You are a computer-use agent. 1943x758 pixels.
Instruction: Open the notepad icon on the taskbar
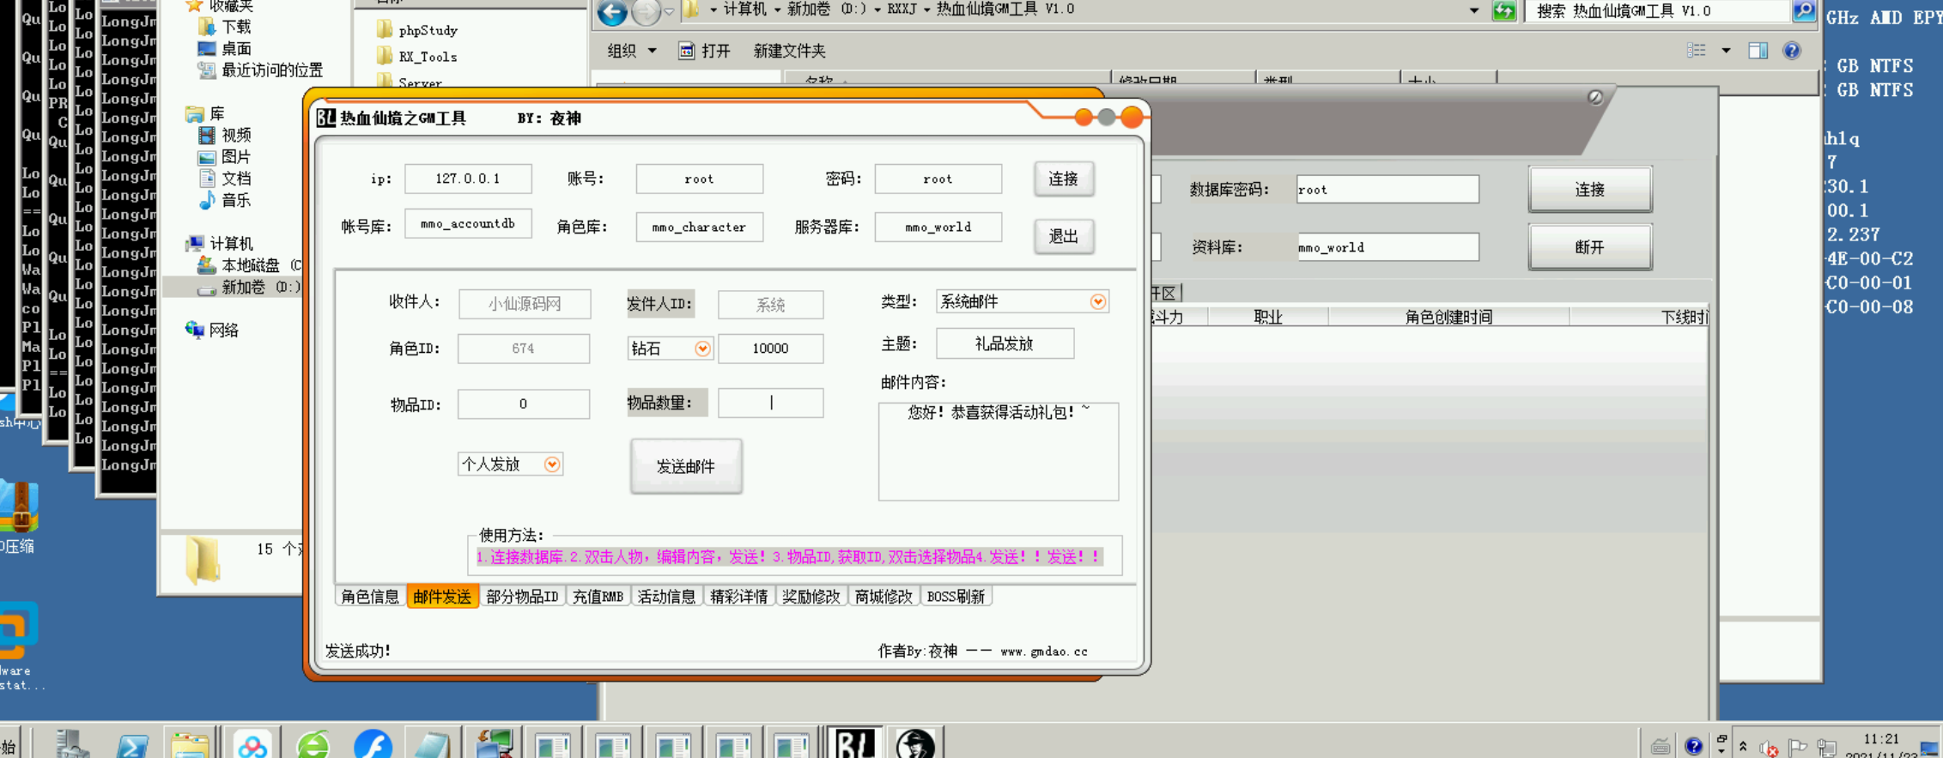click(433, 745)
